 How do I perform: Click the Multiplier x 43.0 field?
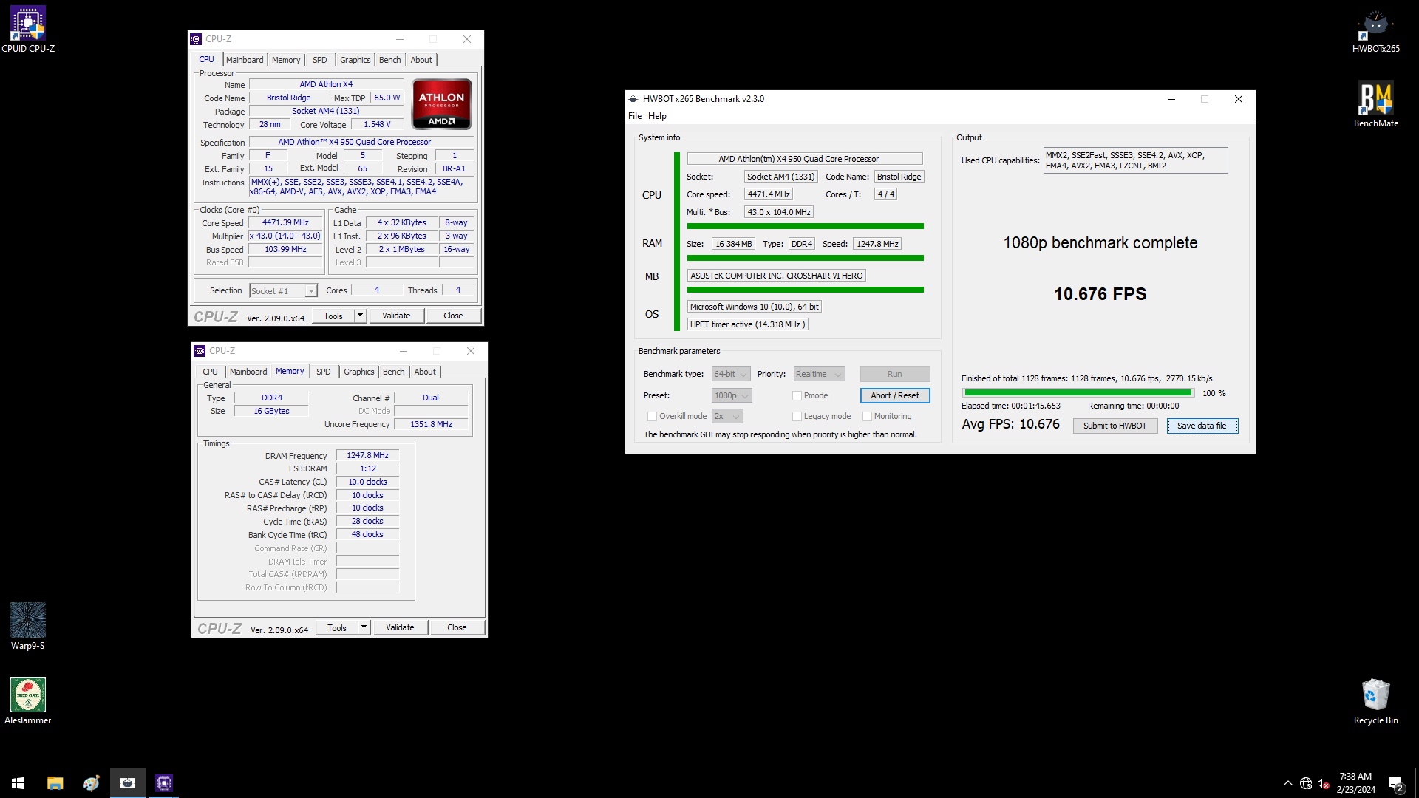[x=285, y=236]
